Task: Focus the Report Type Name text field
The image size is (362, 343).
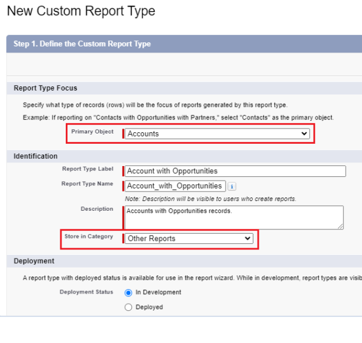Action: [x=175, y=186]
